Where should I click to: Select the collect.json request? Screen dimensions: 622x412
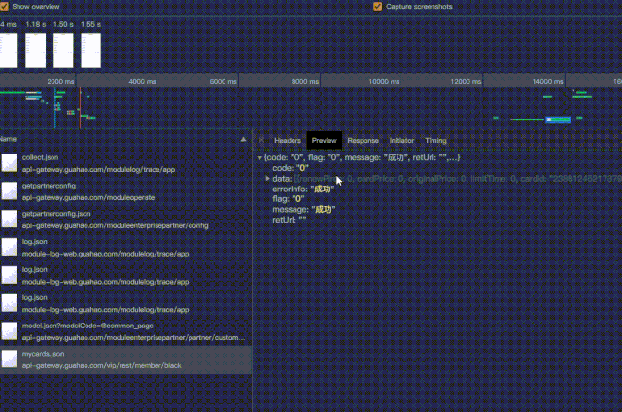(125, 163)
